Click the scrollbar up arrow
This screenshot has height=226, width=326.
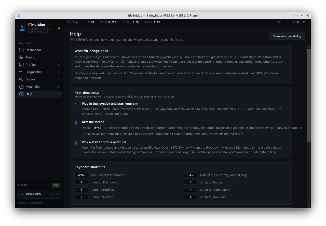(x=309, y=47)
